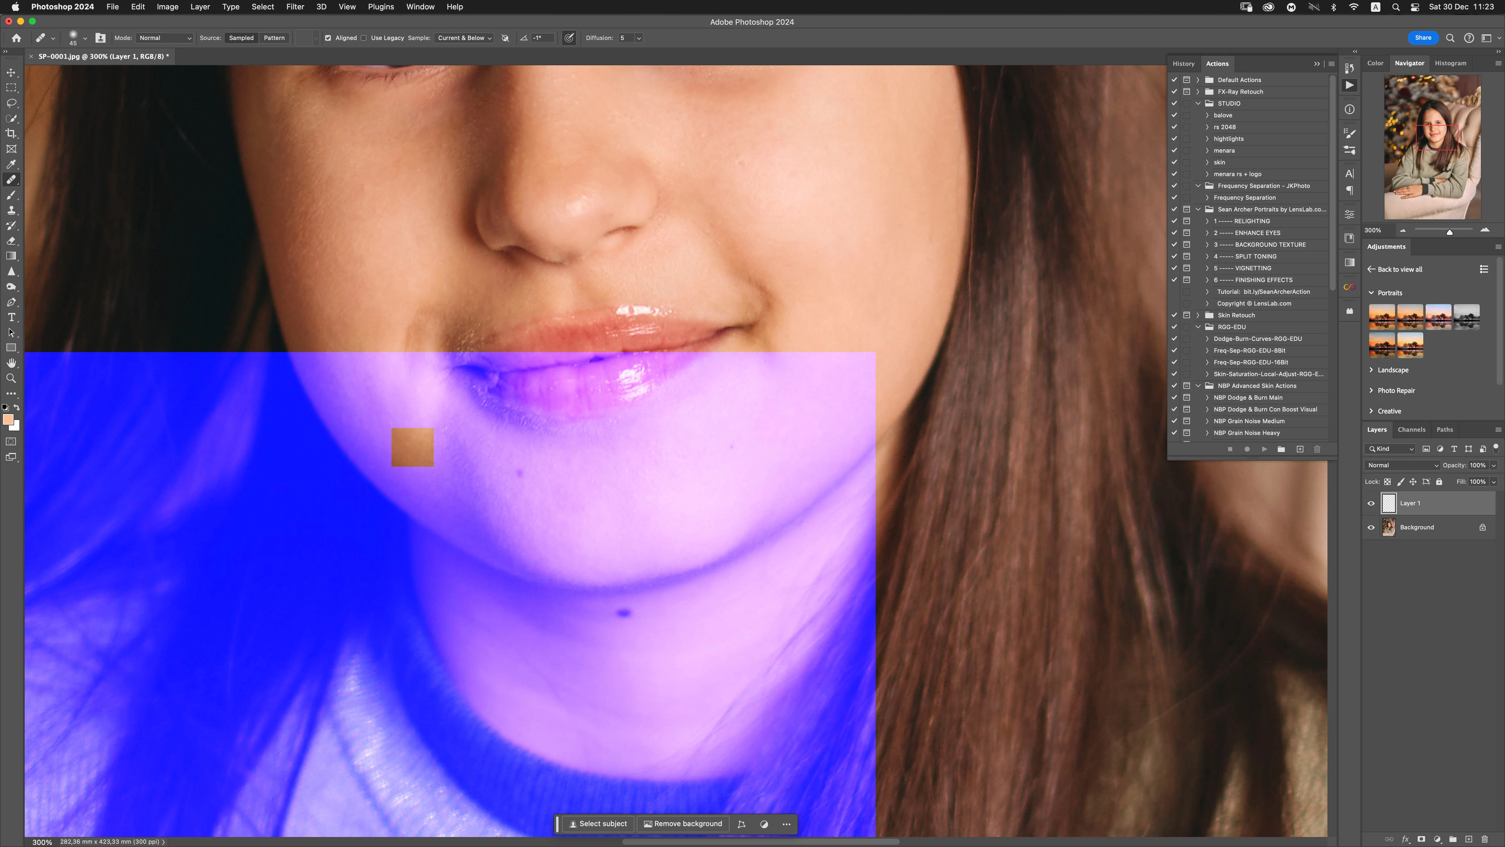This screenshot has width=1505, height=847.
Task: Click the Remove background button
Action: click(x=682, y=823)
